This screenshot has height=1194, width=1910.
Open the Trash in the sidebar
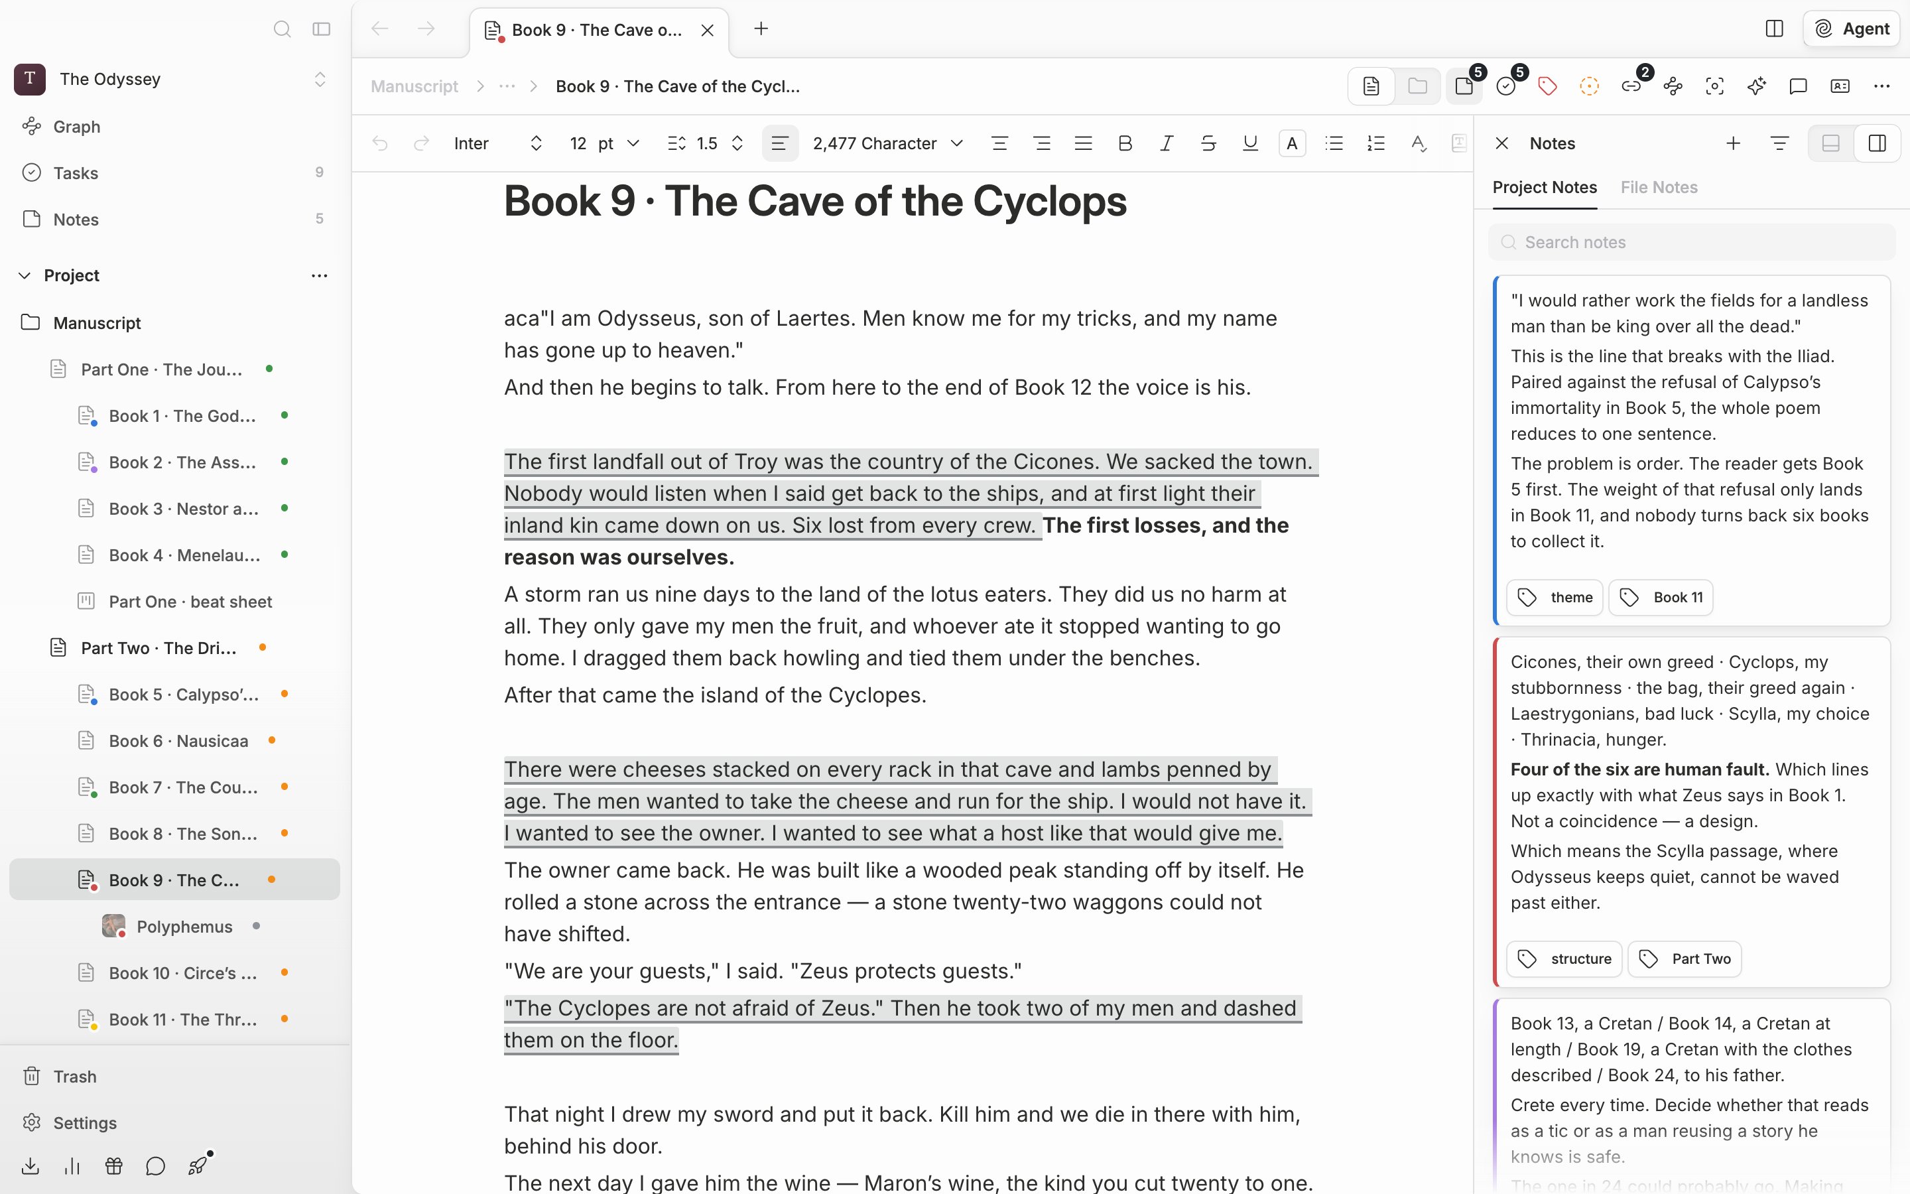click(174, 1077)
